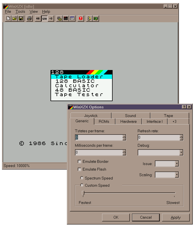Click the printer toolbar icon
The width and height of the screenshot is (195, 227).
click(29, 19)
